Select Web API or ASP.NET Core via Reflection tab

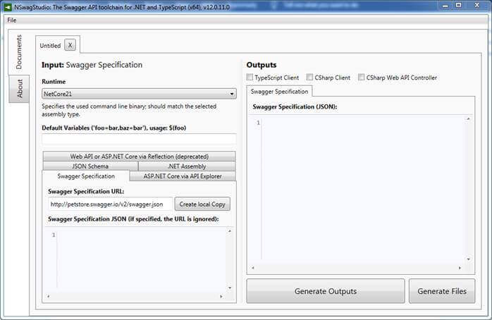(x=139, y=156)
